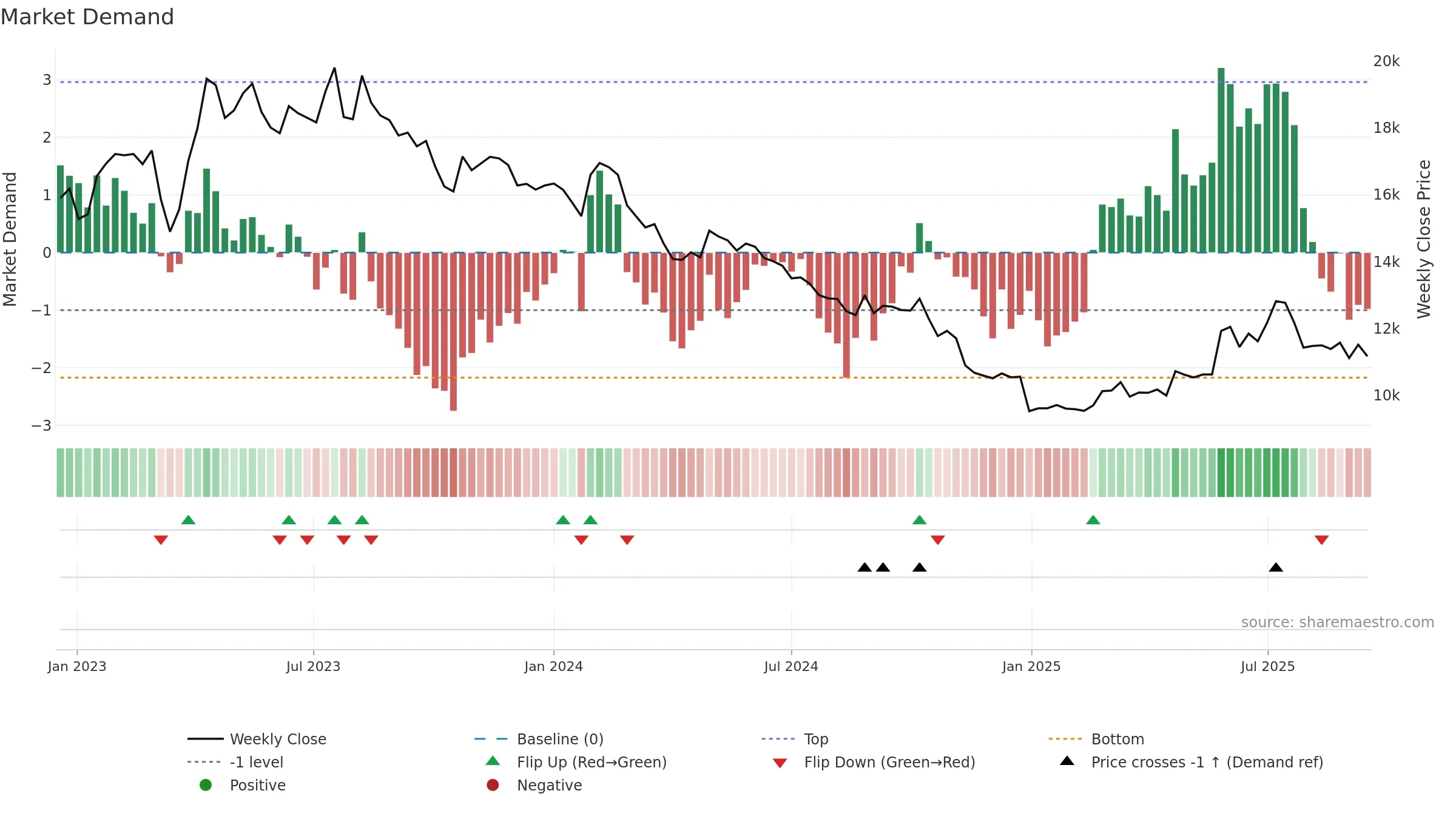1456x819 pixels.
Task: Click the deepest red demand bar below the Bottom line
Action: pyautogui.click(x=453, y=332)
